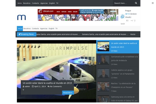Viewport: 156px width, 104px height.
Task: Open Agencias in the top dark menu
Action: (x=44, y=3)
